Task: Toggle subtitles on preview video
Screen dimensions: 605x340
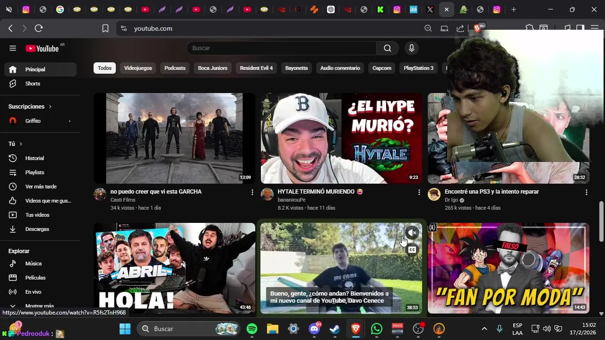Action: pyautogui.click(x=412, y=250)
